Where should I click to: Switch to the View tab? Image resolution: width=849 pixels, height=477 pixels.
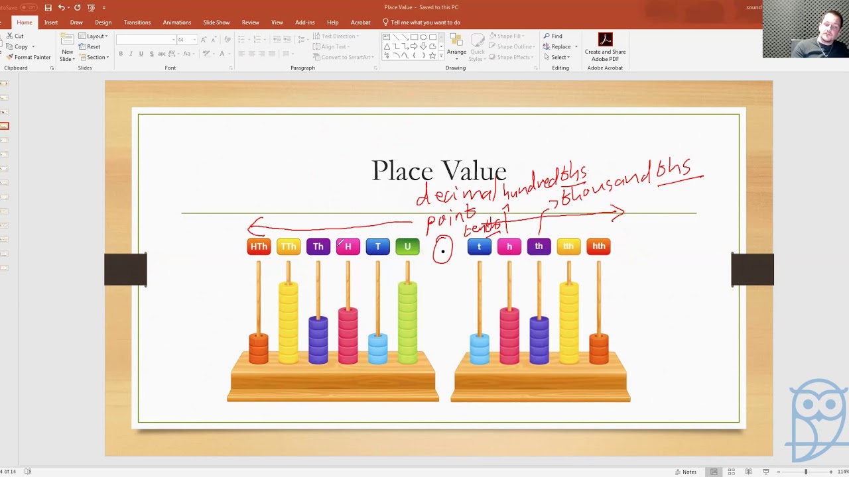(277, 22)
